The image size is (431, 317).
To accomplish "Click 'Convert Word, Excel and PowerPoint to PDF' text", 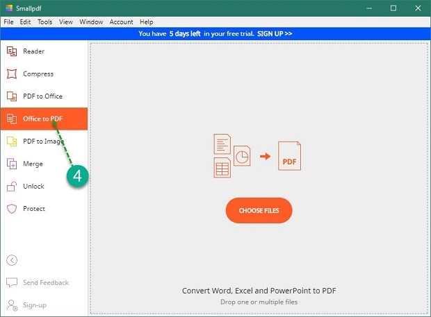I will 259,291.
